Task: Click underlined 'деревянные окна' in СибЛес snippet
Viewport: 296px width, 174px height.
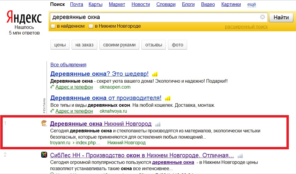Action: 173,162
